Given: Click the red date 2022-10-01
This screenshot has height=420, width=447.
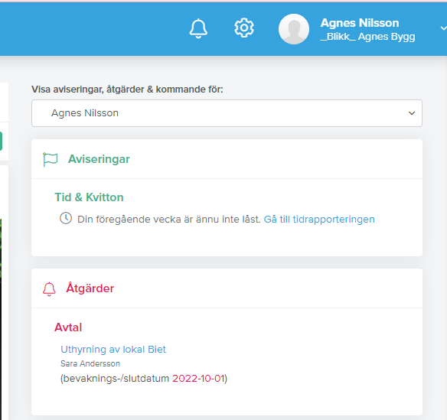Looking at the screenshot, I should pyautogui.click(x=198, y=379).
